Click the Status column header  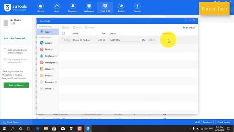pos(113,33)
